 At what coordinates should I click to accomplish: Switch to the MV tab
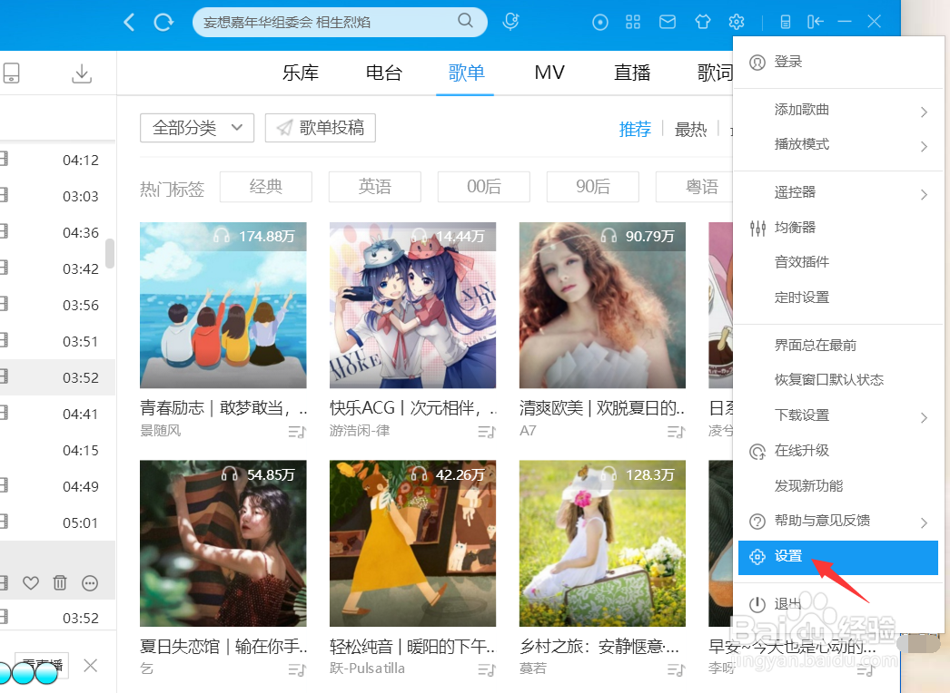[549, 73]
